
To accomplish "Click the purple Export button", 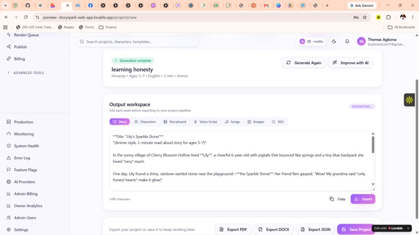I will point(363,199).
